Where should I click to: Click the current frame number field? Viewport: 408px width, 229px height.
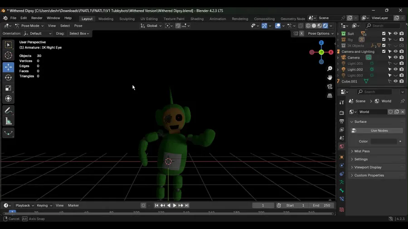pyautogui.click(x=263, y=205)
